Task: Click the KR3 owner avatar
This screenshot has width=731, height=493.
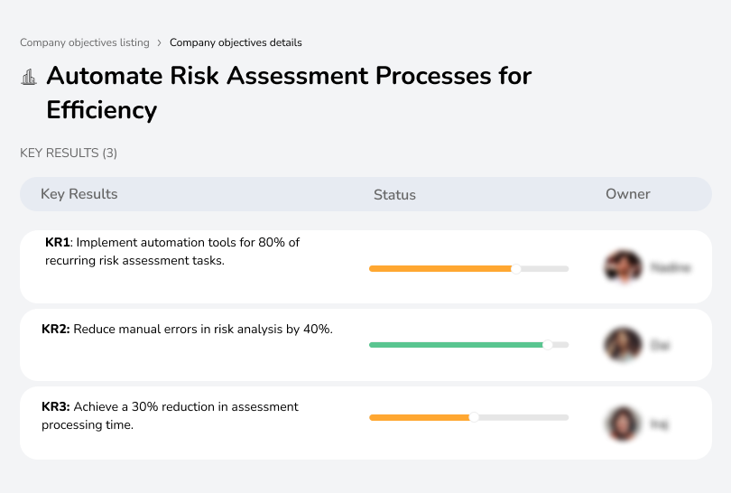Action: point(623,423)
